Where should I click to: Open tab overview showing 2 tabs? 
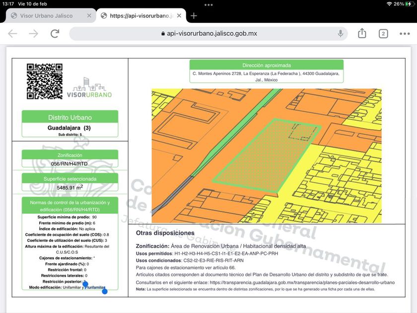point(383,33)
